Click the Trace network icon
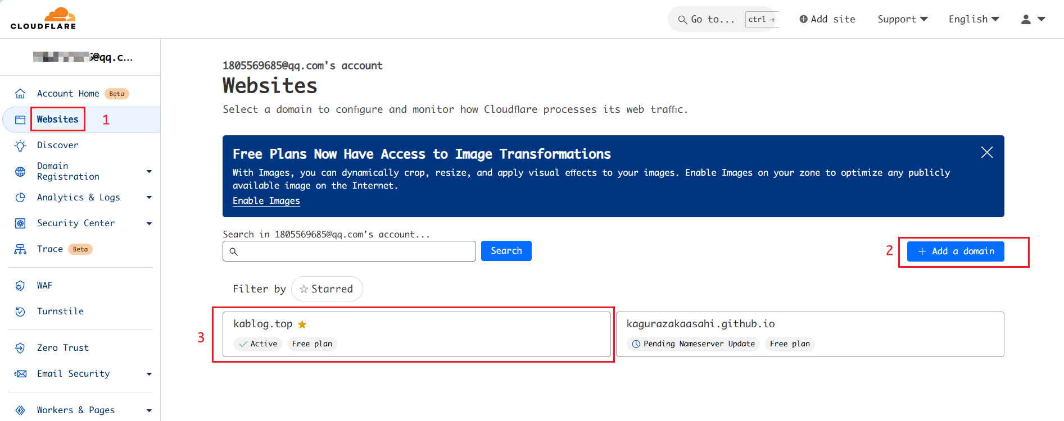 (20, 249)
